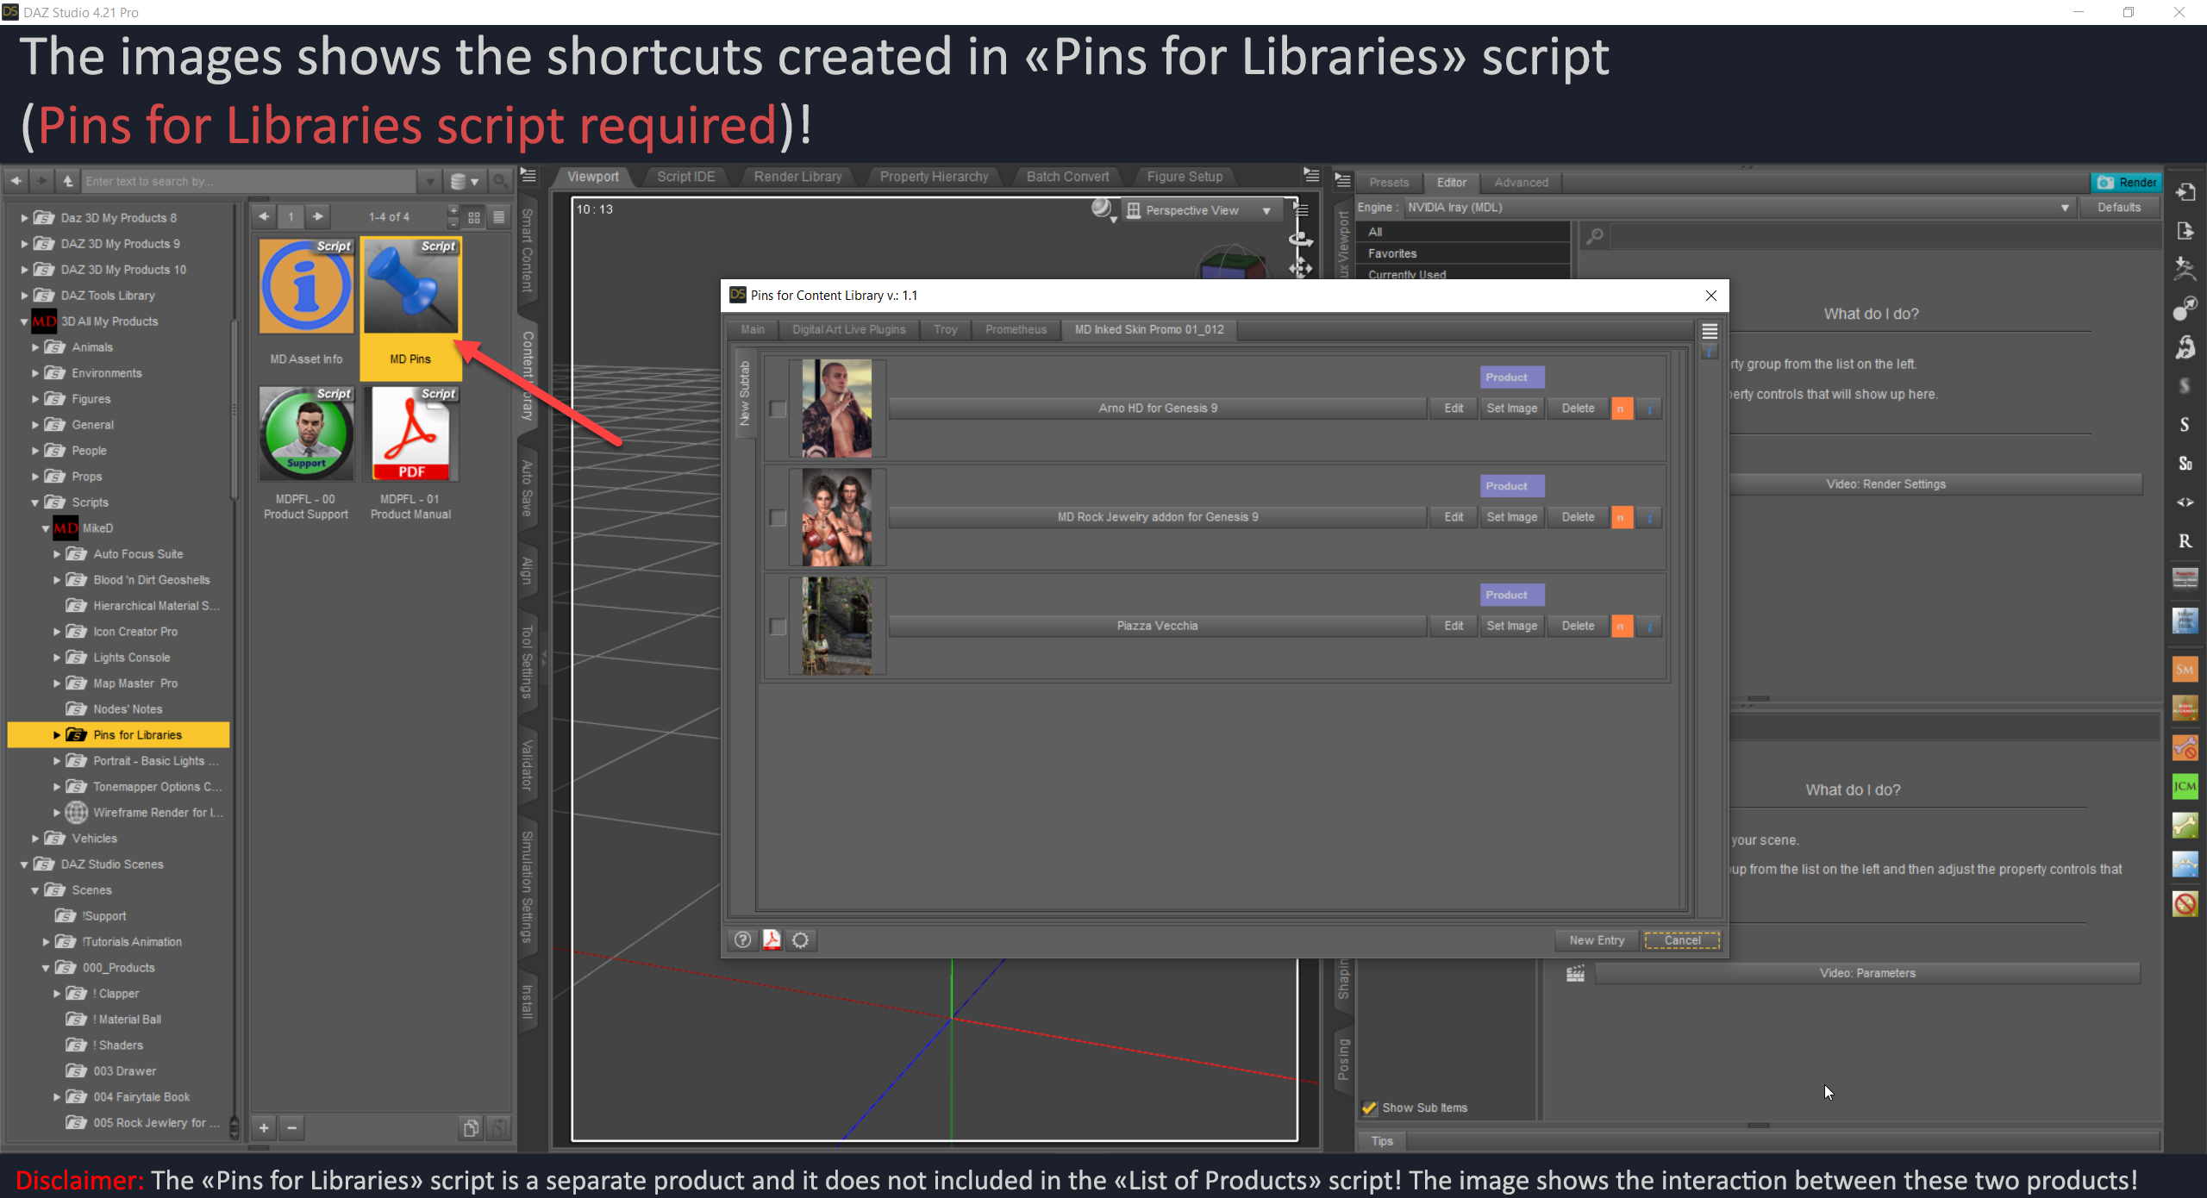Click the content library search text field

[x=249, y=182]
